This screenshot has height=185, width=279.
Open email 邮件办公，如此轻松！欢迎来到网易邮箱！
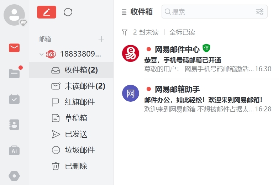pyautogui.click(x=203, y=100)
